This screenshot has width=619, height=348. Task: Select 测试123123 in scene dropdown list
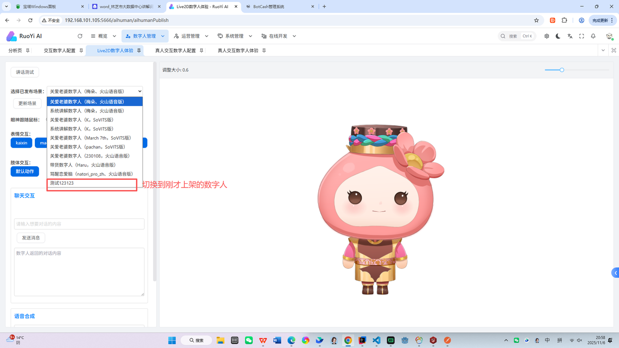tap(62, 183)
